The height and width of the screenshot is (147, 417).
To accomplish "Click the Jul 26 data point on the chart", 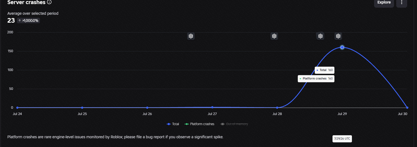I will (147, 108).
